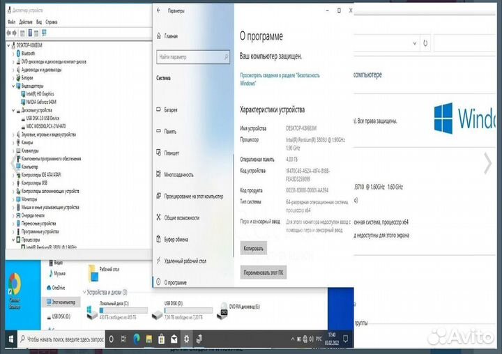
Task: Select Компьютер category in device tree
Action: click(29, 167)
